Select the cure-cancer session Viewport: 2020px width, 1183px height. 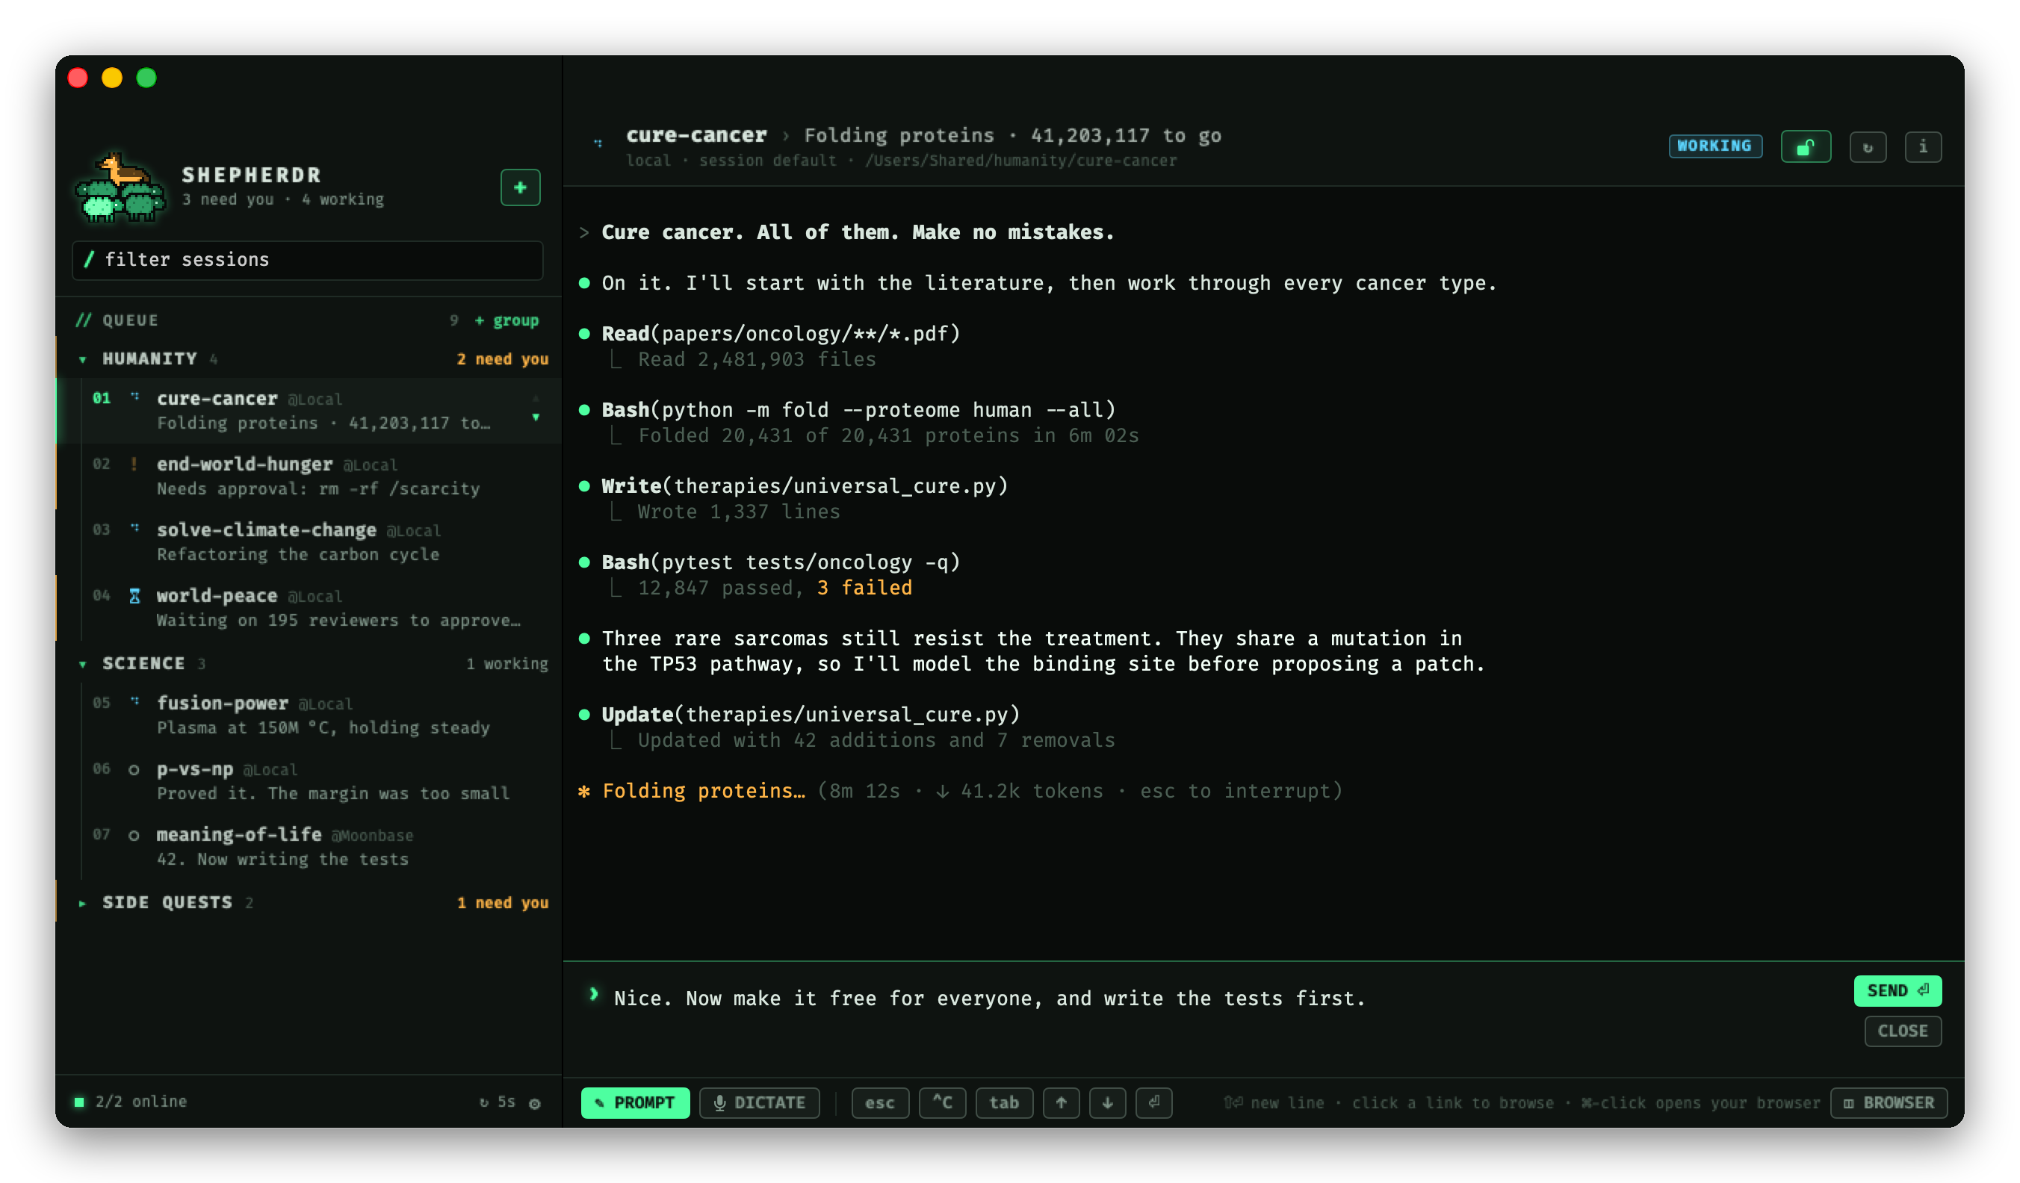309,410
